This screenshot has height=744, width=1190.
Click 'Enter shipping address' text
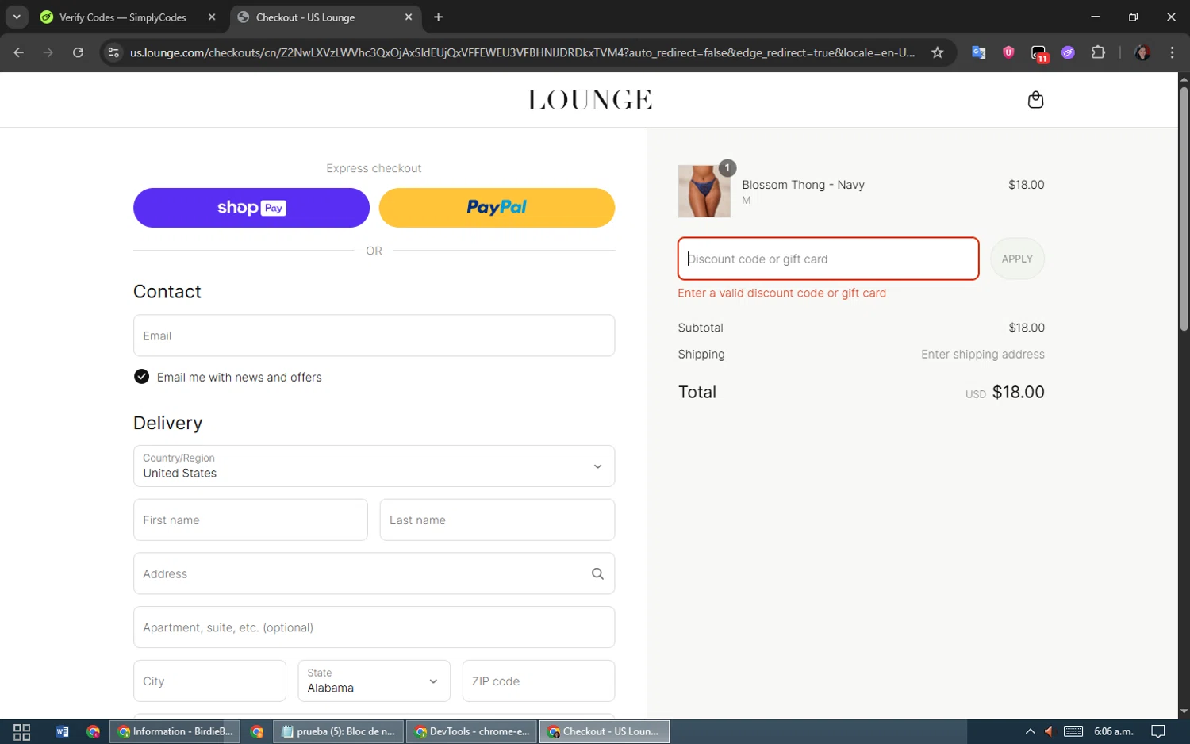[x=982, y=355]
